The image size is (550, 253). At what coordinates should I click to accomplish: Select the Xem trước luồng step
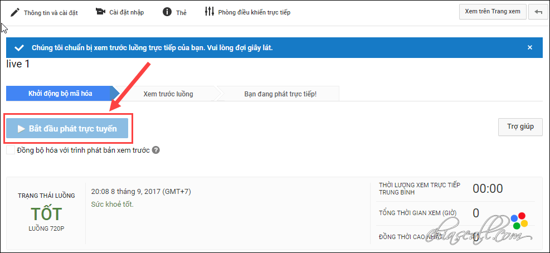[168, 94]
